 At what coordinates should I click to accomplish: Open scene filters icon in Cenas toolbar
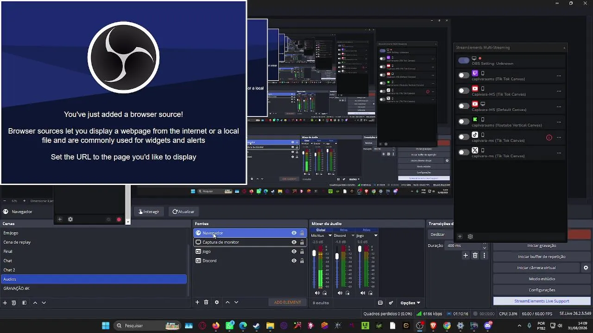pyautogui.click(x=24, y=303)
